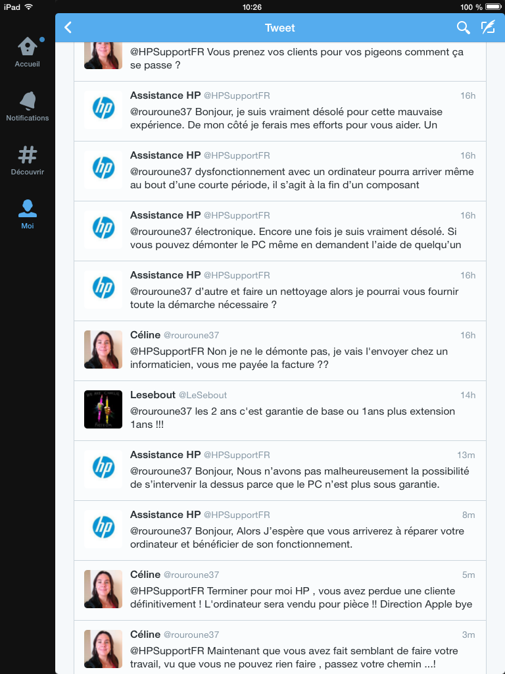Screen dimensions: 505x674
Task: Select the Moi profile tab
Action: pyautogui.click(x=28, y=214)
